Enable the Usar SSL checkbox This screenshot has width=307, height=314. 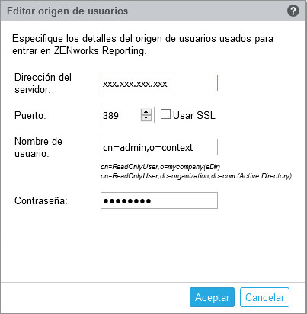pos(165,114)
